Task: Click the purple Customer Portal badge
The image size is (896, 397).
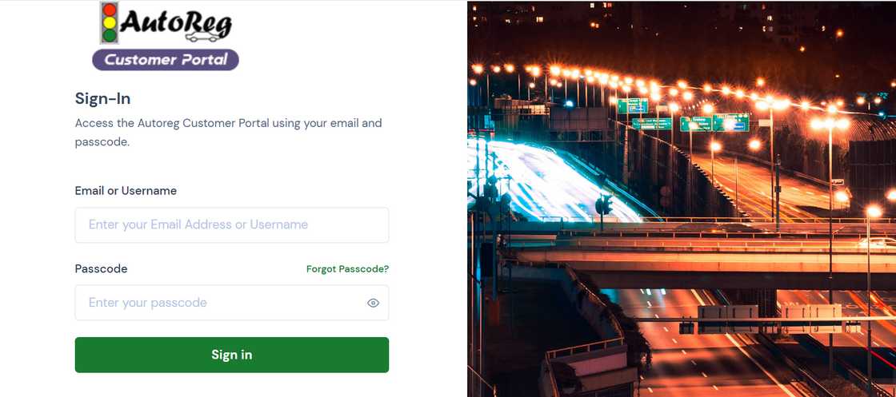Action: (x=166, y=59)
